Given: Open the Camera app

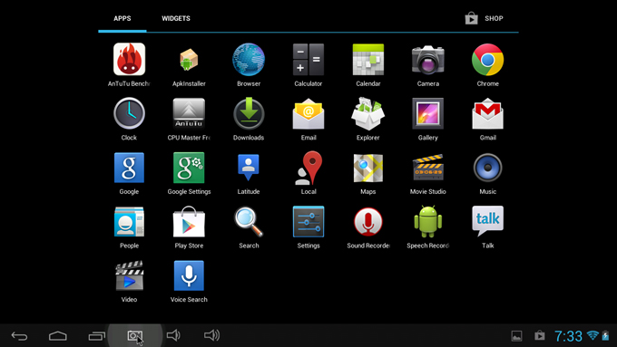Looking at the screenshot, I should [x=428, y=59].
